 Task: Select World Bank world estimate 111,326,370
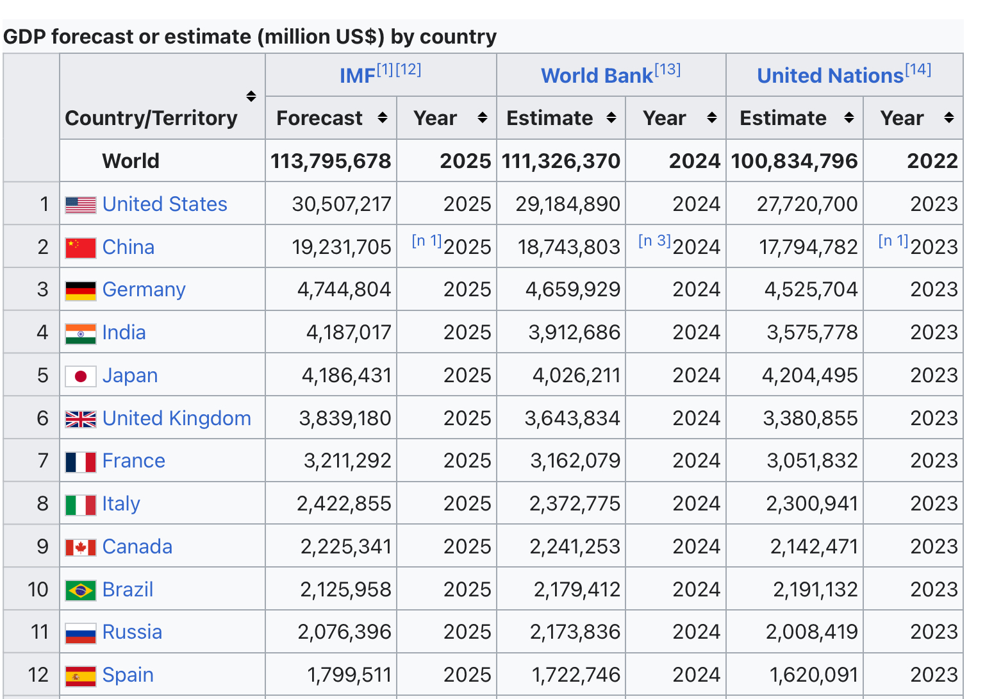pos(561,161)
